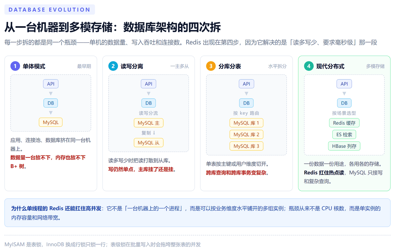This screenshot has height=252, width=395.
Task: Select the HBase 列存 chip
Action: [x=344, y=146]
